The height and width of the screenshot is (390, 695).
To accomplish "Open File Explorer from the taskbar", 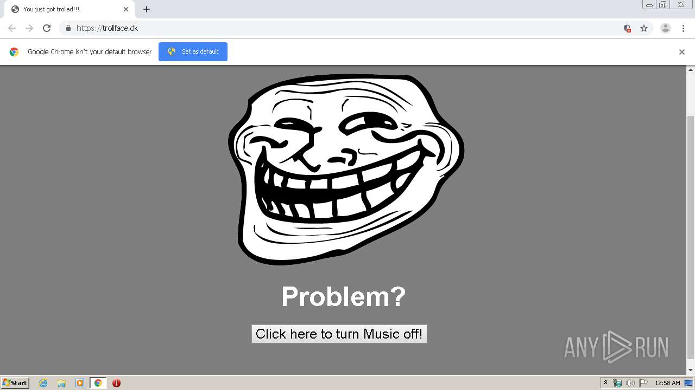I will click(x=61, y=383).
